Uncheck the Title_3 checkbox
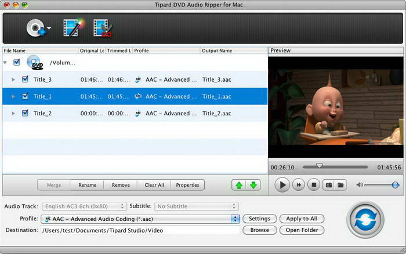This screenshot has width=406, height=254. pos(25,79)
